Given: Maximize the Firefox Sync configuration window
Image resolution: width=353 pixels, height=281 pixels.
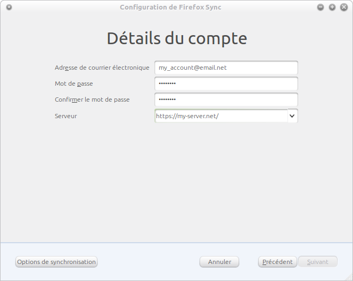Looking at the screenshot, I should point(332,7).
